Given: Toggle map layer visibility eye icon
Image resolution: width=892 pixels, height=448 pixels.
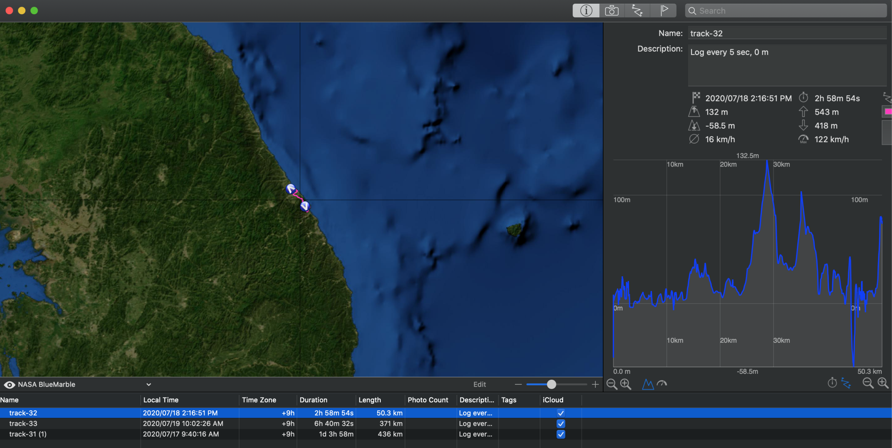Looking at the screenshot, I should (x=9, y=385).
